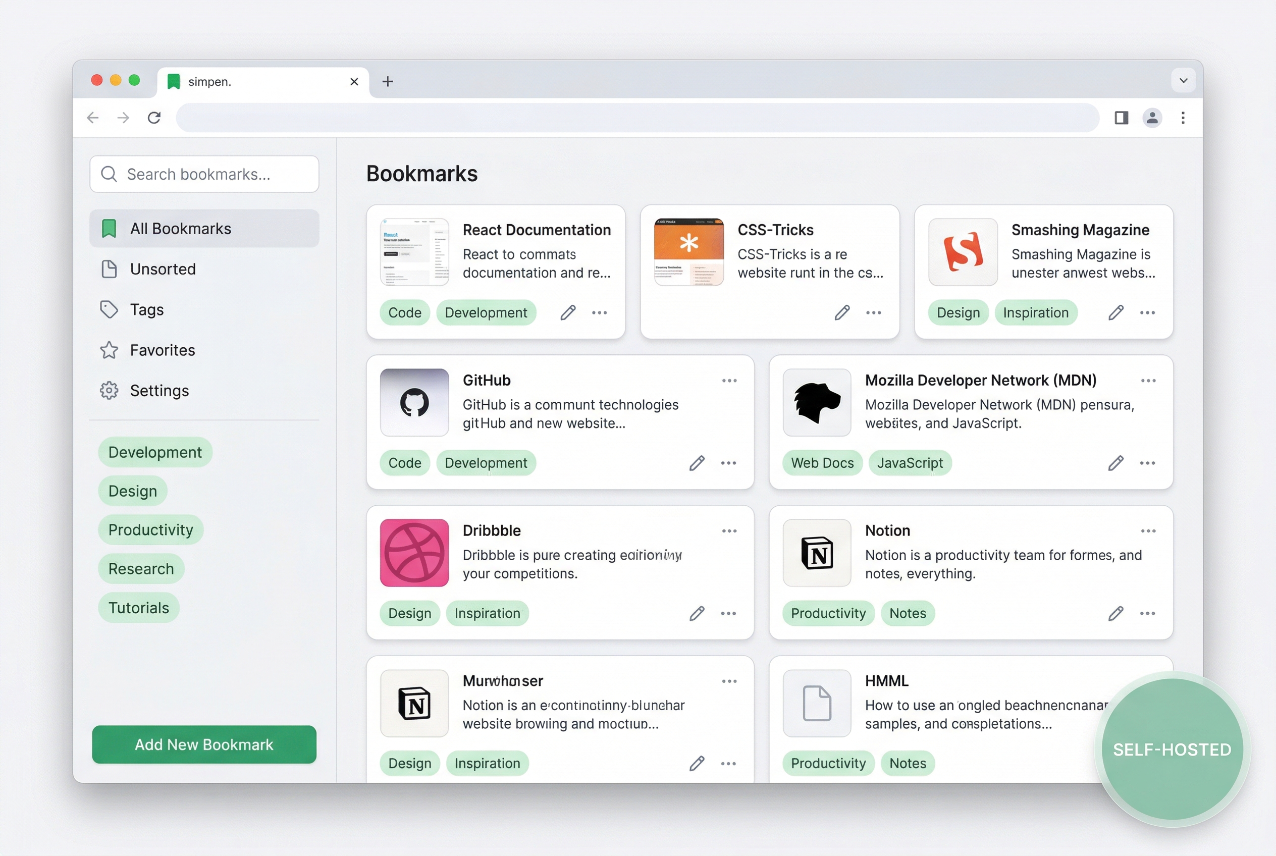Select All Bookmarks in the sidebar
Viewport: 1276px width, 856px height.
(180, 228)
